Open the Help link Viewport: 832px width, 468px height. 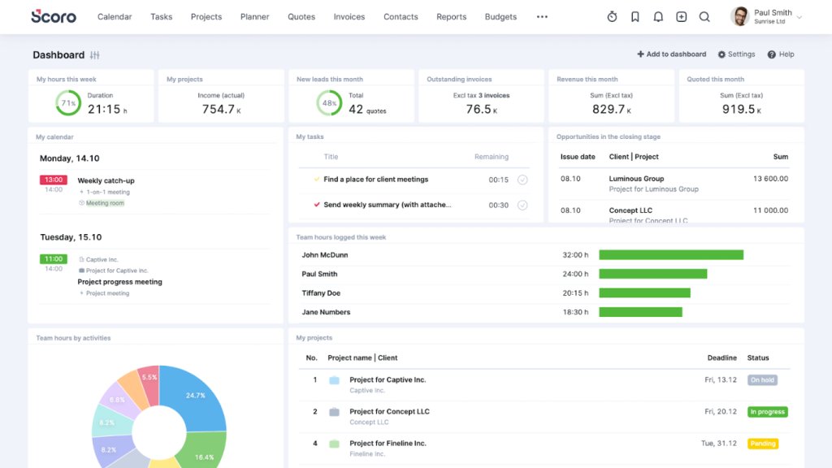point(781,54)
